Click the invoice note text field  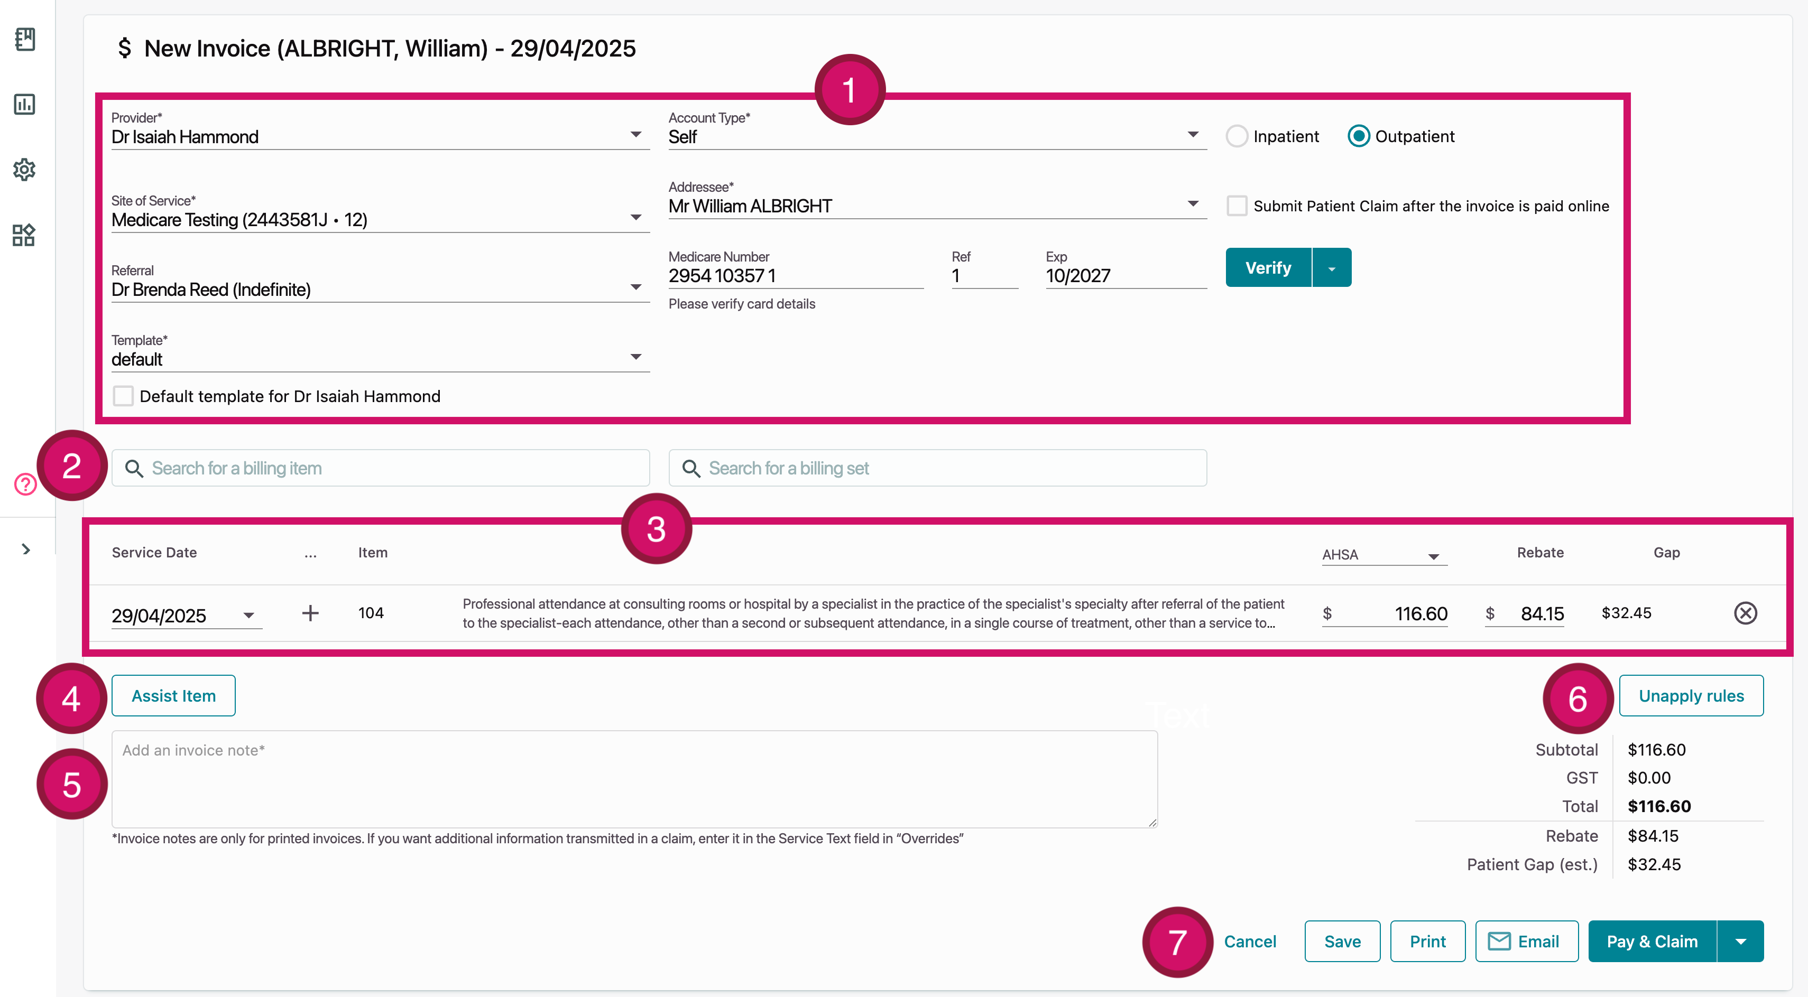(632, 779)
